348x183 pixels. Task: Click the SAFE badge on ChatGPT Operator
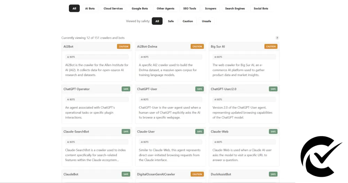(126, 89)
